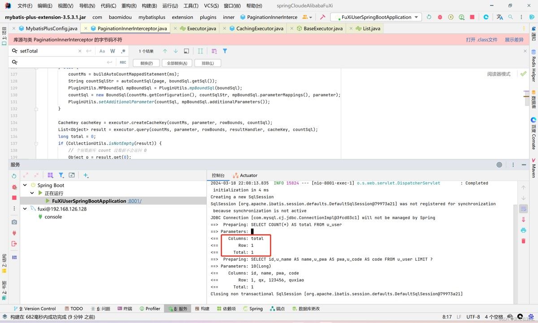Collapse the 正在运行 tree node
This screenshot has width=538, height=323.
click(32, 193)
